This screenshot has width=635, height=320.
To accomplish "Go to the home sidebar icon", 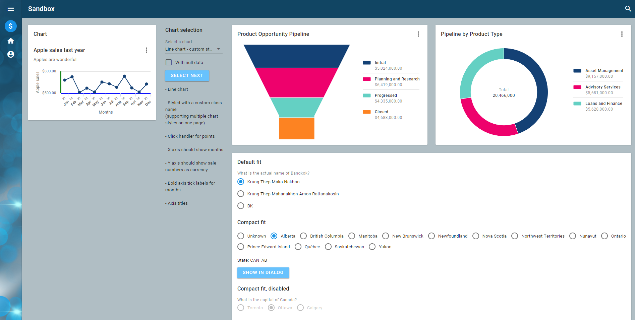I will pos(11,41).
